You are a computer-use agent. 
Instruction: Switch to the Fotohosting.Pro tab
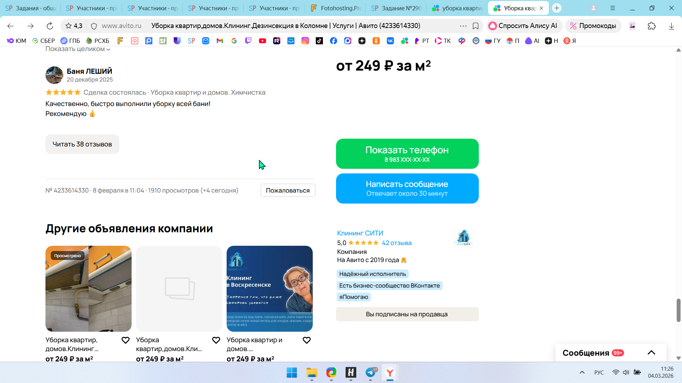tap(336, 8)
